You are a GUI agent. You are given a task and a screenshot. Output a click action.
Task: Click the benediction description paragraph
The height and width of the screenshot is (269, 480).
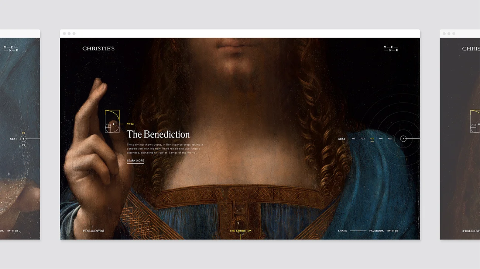point(165,149)
